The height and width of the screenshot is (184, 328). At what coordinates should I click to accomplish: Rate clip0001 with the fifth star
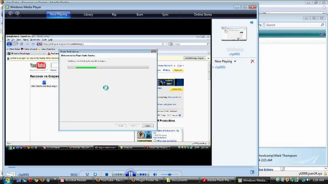click(x=241, y=50)
